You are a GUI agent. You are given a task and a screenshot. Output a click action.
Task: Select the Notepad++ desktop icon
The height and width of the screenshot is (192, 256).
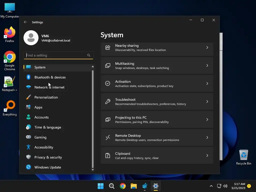(10, 84)
